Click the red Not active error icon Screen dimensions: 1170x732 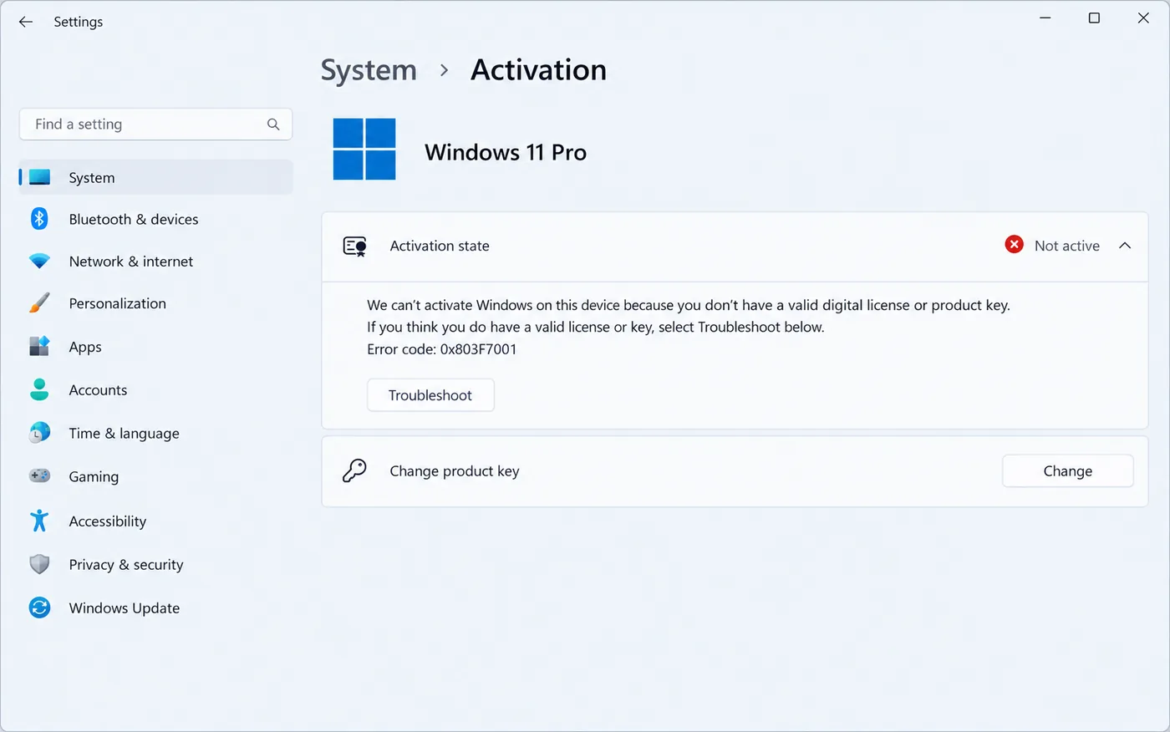point(1014,245)
